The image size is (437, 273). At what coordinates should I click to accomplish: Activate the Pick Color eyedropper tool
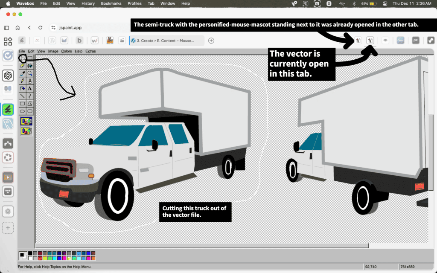(x=22, y=73)
